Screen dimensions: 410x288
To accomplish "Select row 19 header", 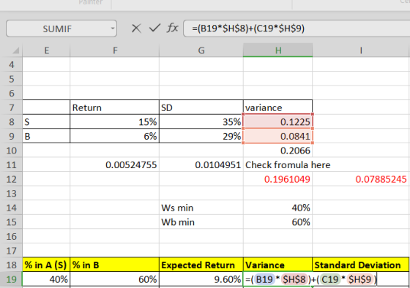I will click(x=11, y=279).
